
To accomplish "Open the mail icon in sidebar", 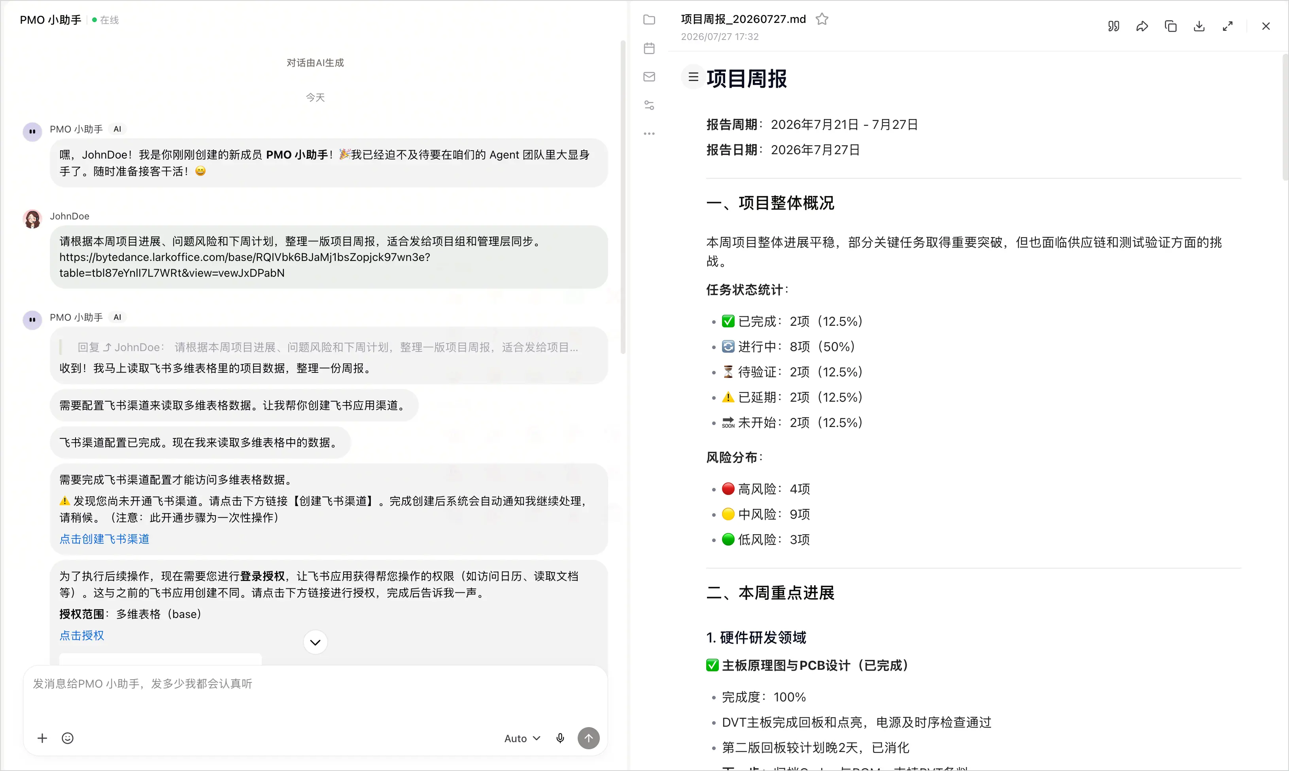I will click(x=649, y=77).
